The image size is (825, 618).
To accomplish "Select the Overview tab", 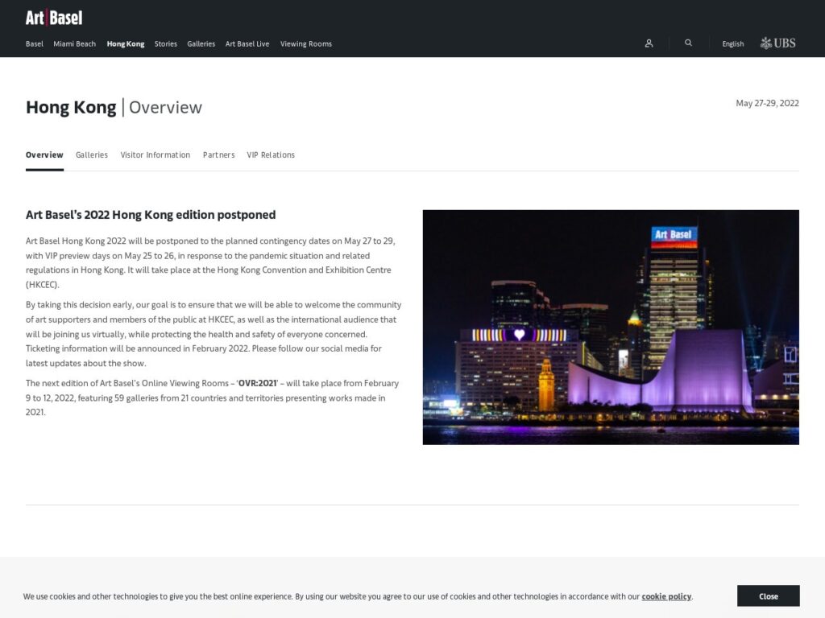I will [44, 155].
